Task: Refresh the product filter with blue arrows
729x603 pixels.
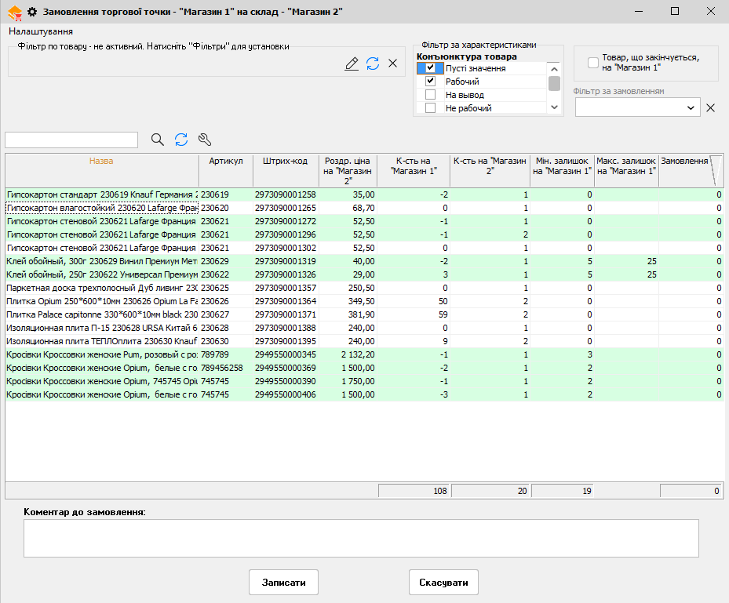Action: (x=373, y=64)
